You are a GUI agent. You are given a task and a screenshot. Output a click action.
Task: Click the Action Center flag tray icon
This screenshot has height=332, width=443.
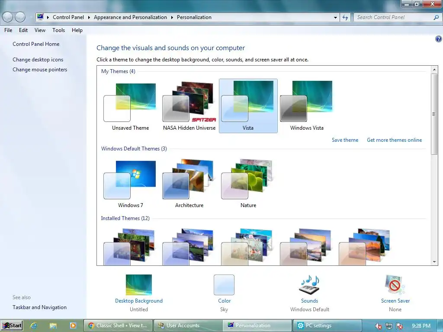coord(399,326)
